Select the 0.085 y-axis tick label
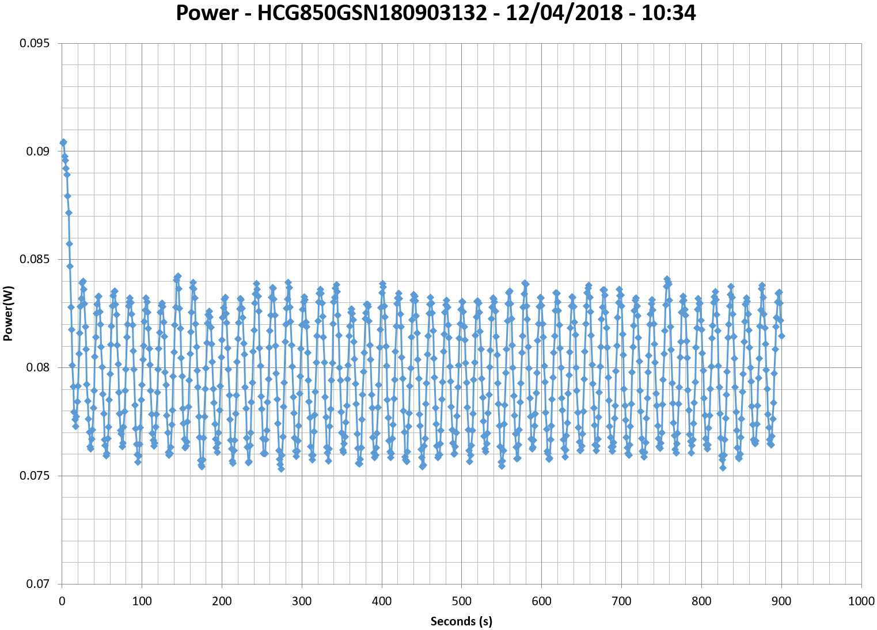Screen dimensions: 877x630 point(35,259)
